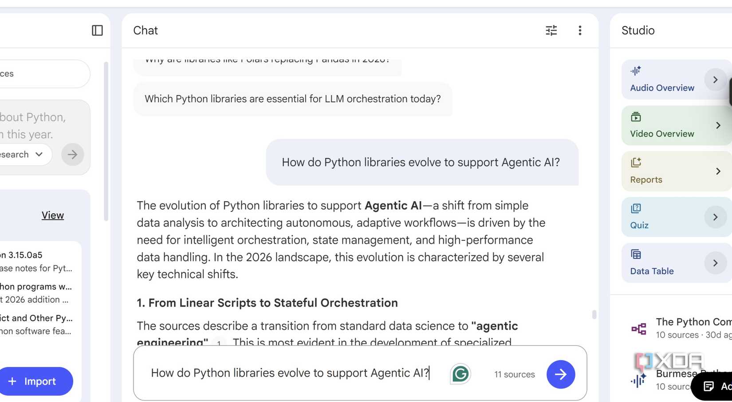
Task: Click the View link in sources
Action: click(x=53, y=215)
